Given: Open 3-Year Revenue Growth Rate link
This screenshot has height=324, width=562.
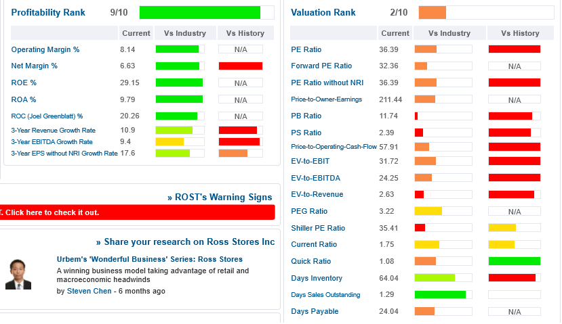Looking at the screenshot, I should tap(54, 130).
